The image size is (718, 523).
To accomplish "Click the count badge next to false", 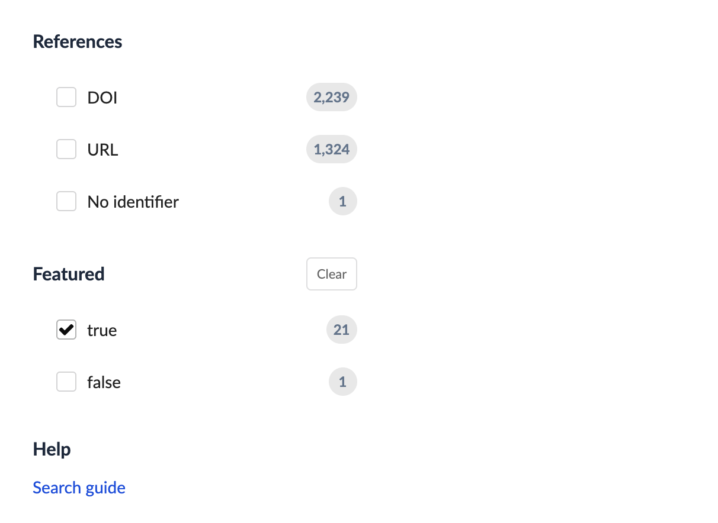I will pos(342,382).
